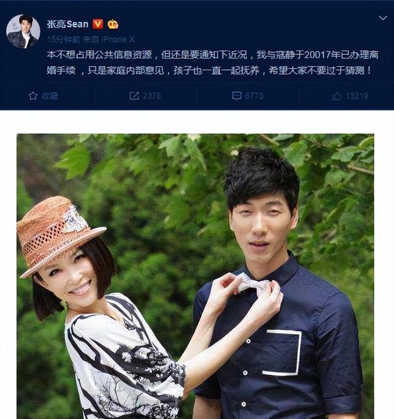Click the 来自 iPhone X source link
The image size is (394, 419).
tap(109, 39)
